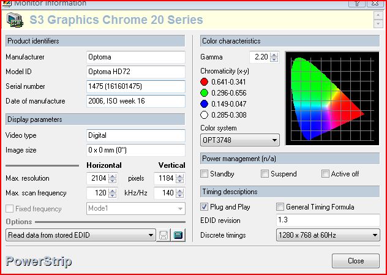Toggle the Fixed frequency checkbox
Viewport: 387px width, 275px height.
9,209
